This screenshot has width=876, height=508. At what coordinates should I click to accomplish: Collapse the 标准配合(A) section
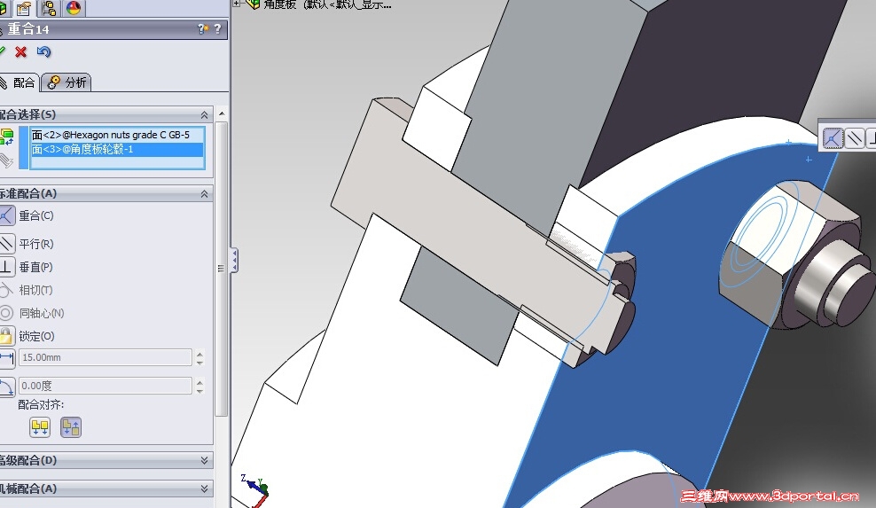(205, 194)
